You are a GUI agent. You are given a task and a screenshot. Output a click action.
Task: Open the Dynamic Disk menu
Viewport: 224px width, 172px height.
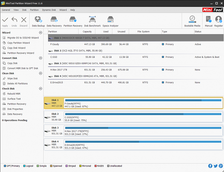49,10
